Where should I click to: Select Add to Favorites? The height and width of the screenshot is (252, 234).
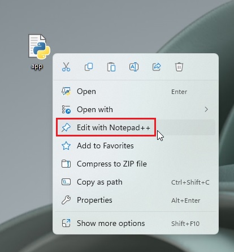pos(136,146)
